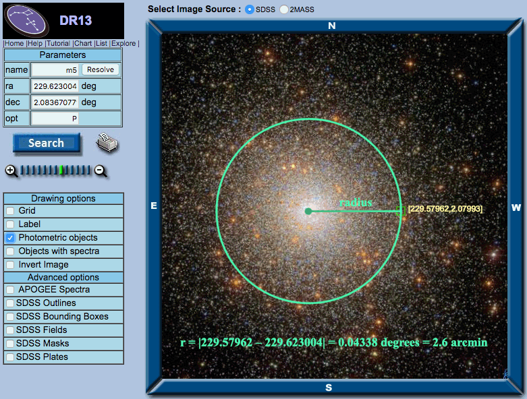Go to the Explore menu link
The width and height of the screenshot is (527, 399).
[x=123, y=43]
